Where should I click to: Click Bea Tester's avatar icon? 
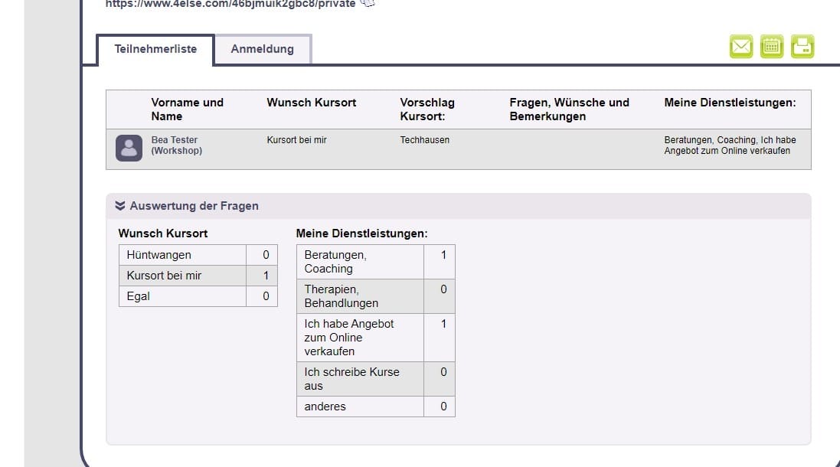pyautogui.click(x=129, y=147)
